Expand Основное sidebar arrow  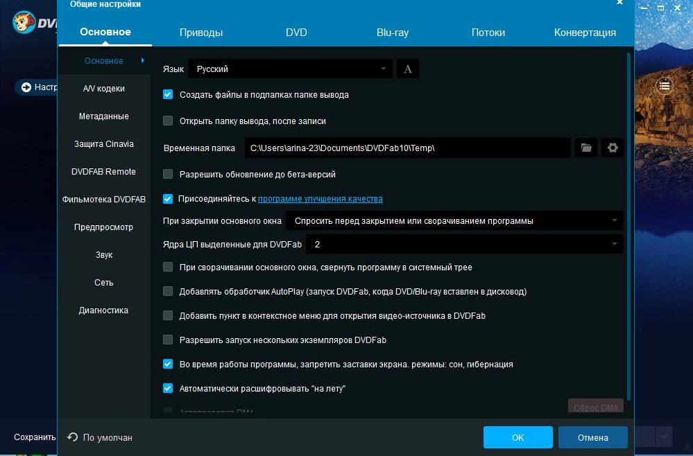coord(143,60)
